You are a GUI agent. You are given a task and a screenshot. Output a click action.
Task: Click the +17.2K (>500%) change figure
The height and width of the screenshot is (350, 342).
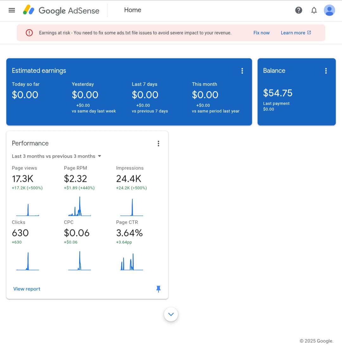pos(27,188)
